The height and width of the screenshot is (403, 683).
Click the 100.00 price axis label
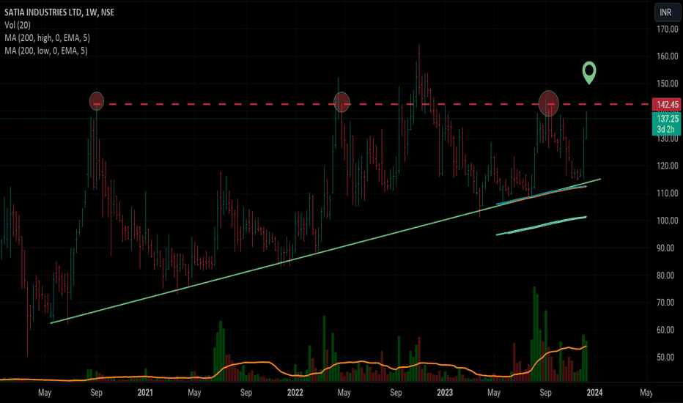(x=668, y=221)
